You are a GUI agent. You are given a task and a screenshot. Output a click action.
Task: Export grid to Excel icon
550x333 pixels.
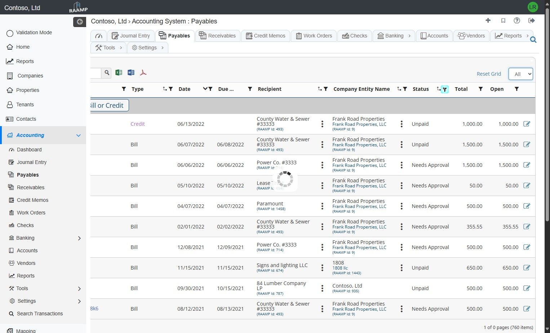click(x=119, y=72)
